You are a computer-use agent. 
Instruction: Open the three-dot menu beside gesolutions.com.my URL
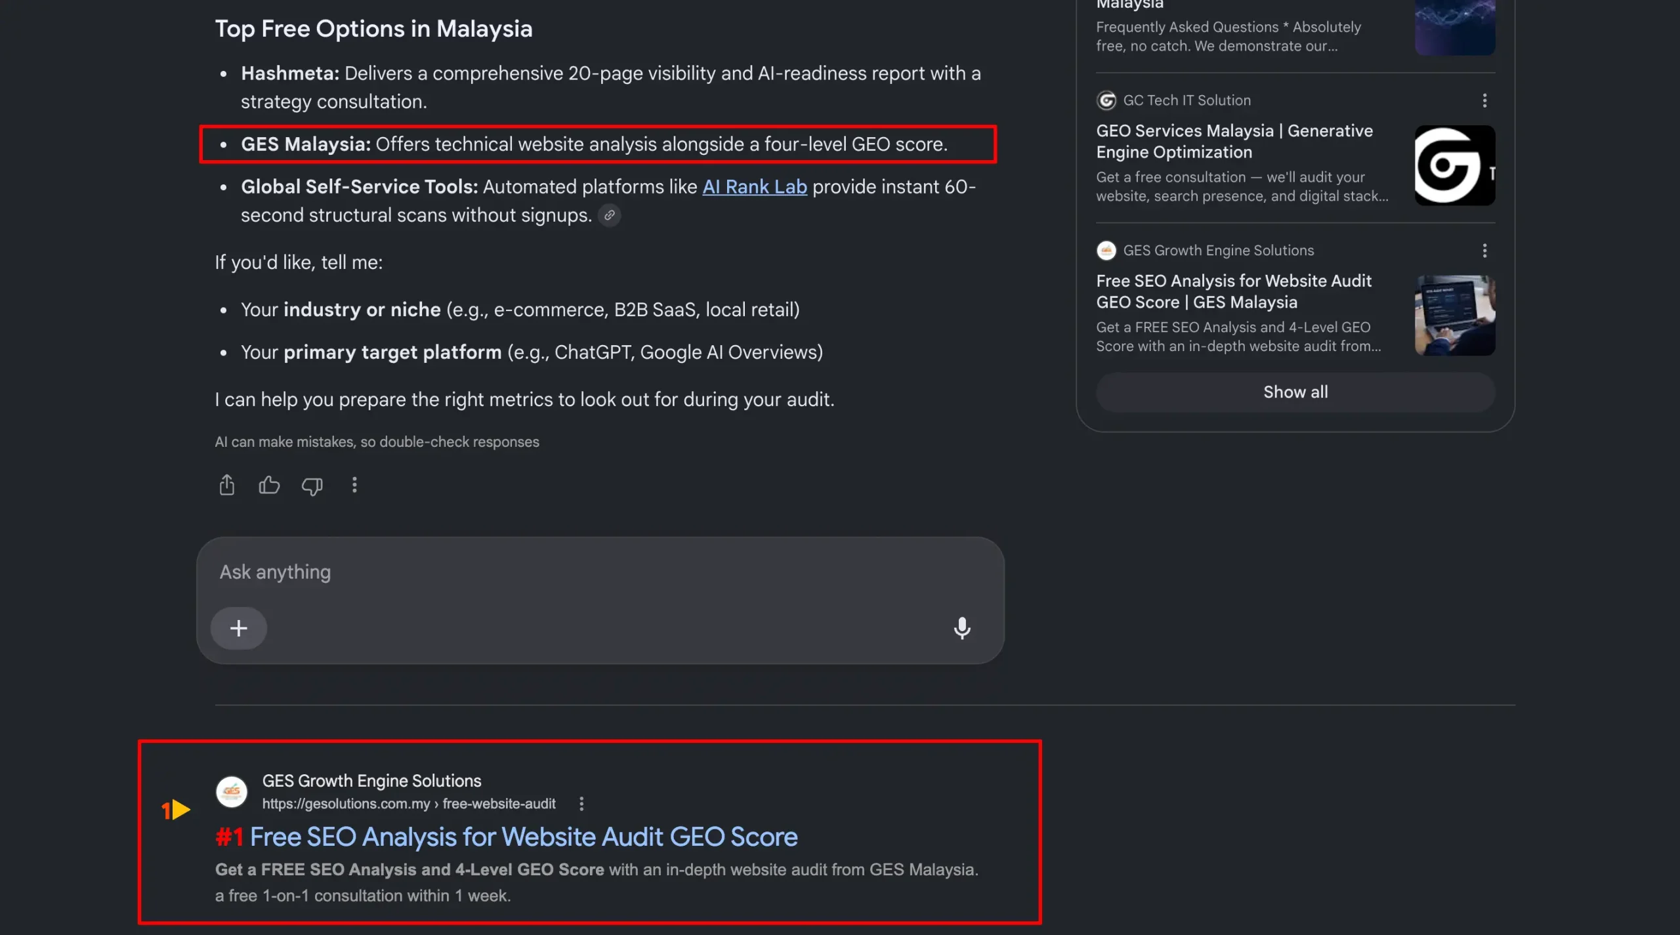pos(581,804)
